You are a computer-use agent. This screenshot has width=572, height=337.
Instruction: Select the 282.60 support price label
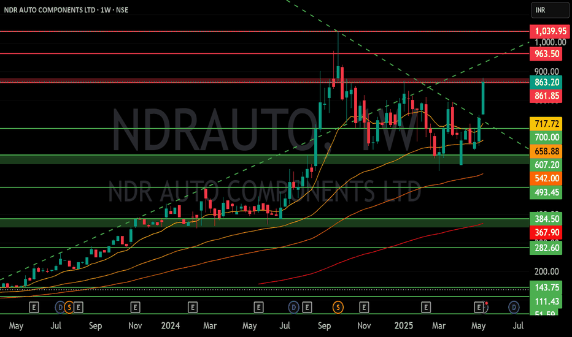546,248
